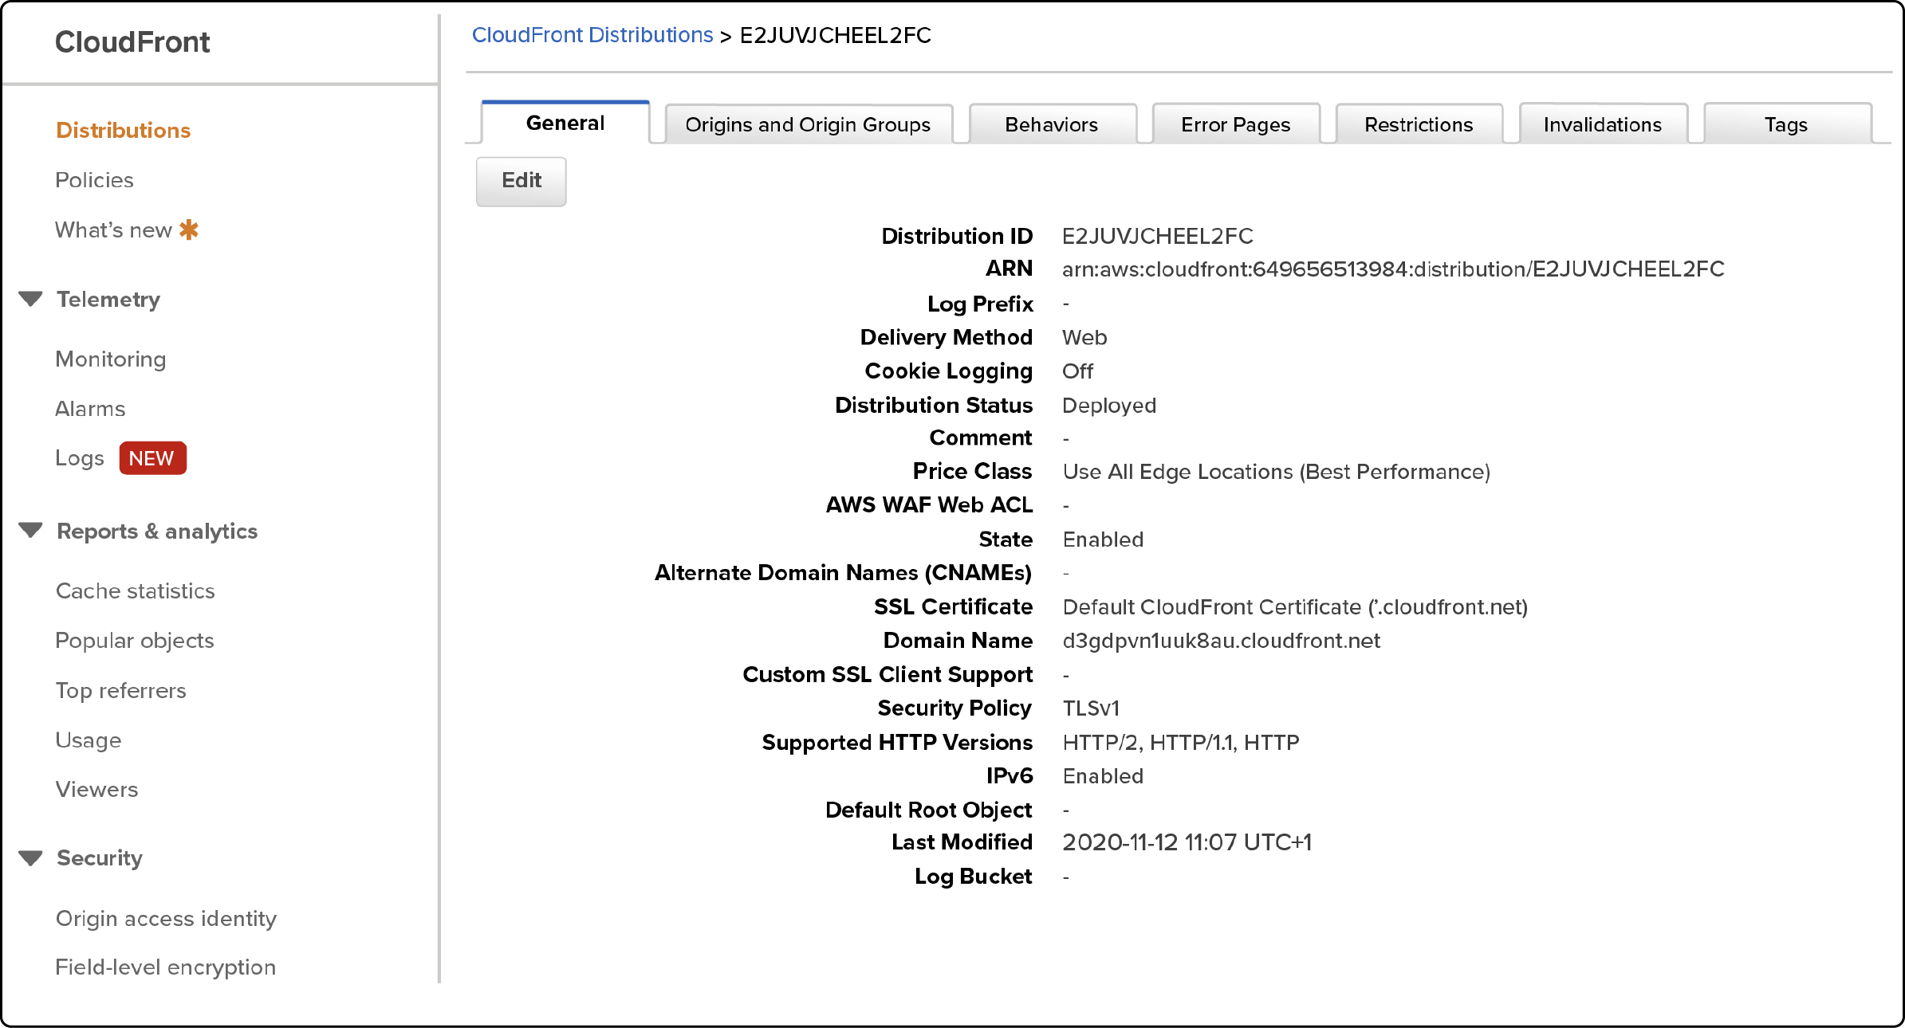The height and width of the screenshot is (1028, 1905).
Task: Click the Distributions navigation icon
Action: pos(125,129)
